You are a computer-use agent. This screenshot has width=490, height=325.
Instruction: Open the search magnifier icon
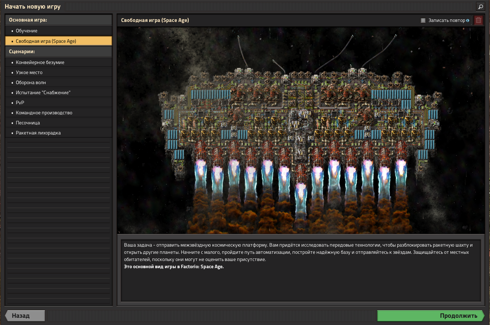(480, 7)
